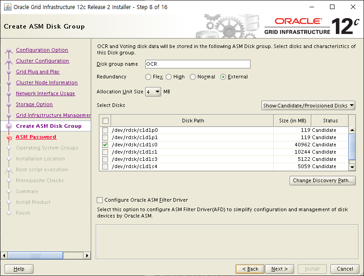This screenshot has width=364, height=276.
Task: Select High redundancy
Action: pyautogui.click(x=168, y=77)
